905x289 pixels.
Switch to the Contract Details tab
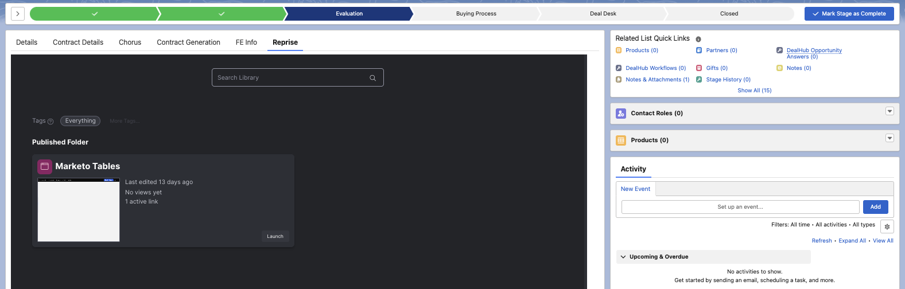[78, 42]
